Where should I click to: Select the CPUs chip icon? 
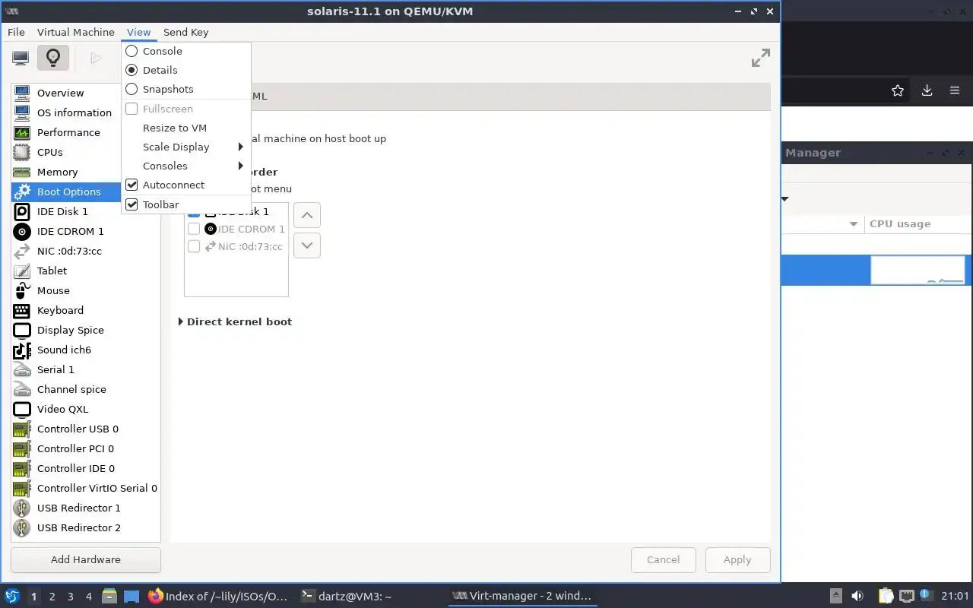(x=22, y=152)
